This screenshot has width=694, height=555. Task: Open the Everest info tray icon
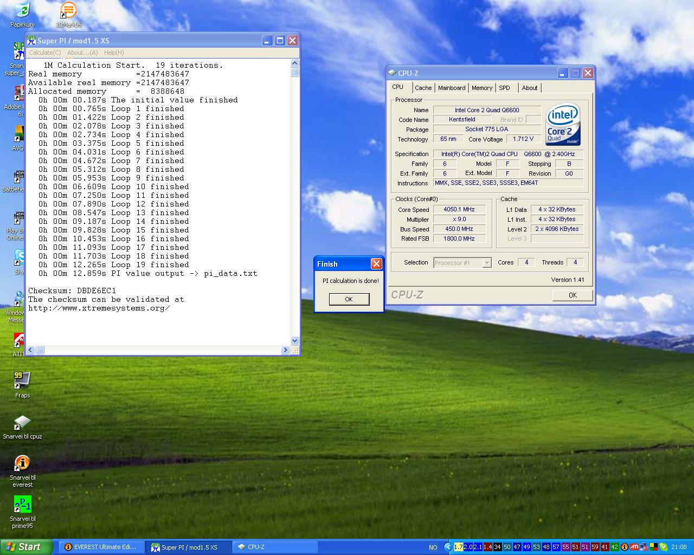tap(625, 547)
